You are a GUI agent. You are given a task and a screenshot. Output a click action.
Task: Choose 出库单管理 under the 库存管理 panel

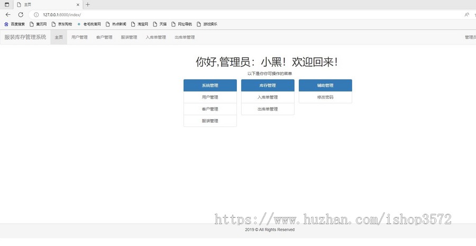pyautogui.click(x=268, y=109)
